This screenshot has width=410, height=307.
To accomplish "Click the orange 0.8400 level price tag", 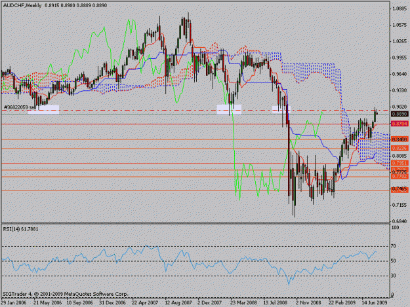I will click(400, 139).
